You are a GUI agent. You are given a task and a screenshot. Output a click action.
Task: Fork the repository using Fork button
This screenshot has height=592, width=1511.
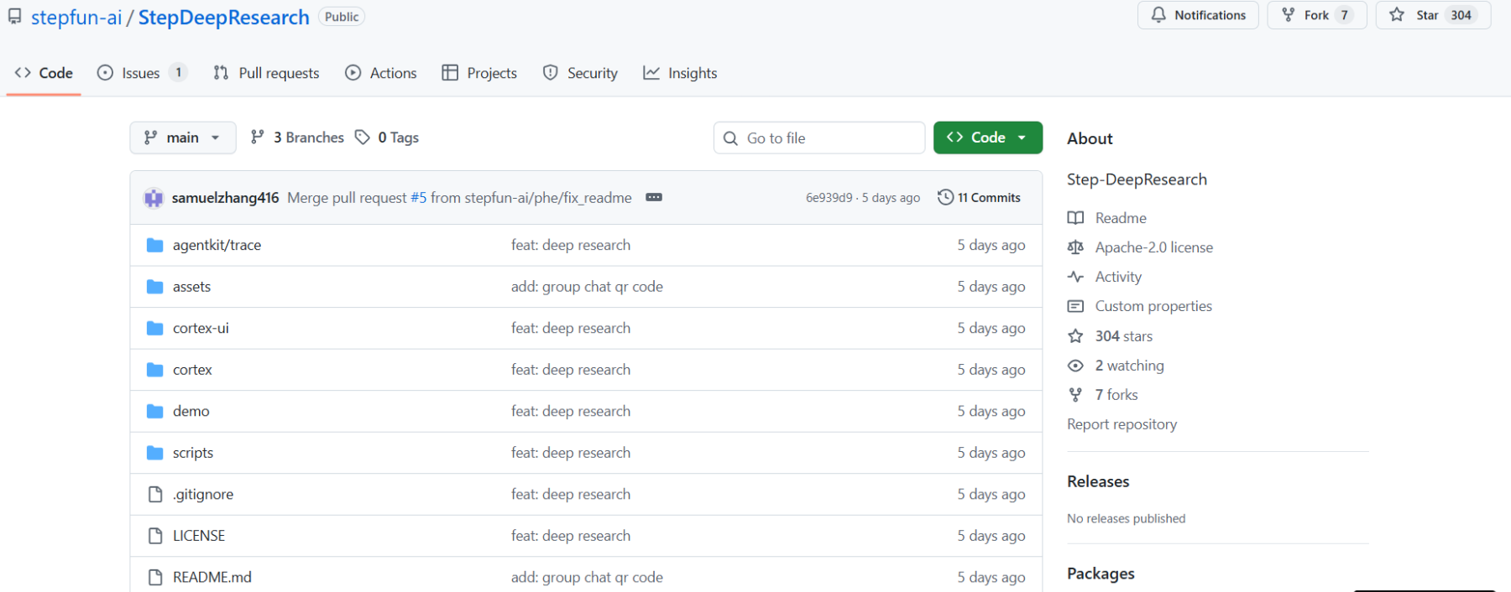pyautogui.click(x=1316, y=15)
